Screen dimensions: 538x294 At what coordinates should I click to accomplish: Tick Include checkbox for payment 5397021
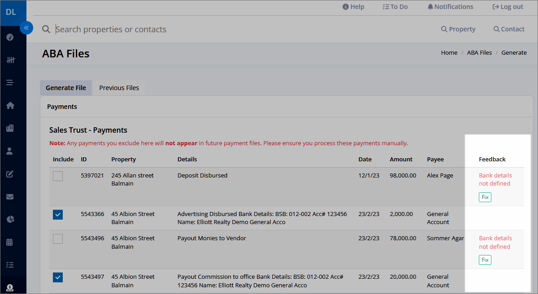coord(58,176)
